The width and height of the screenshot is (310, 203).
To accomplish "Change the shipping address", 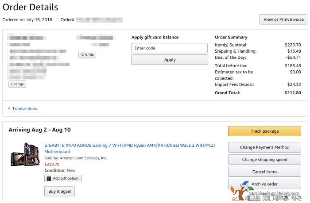I will tap(17, 84).
